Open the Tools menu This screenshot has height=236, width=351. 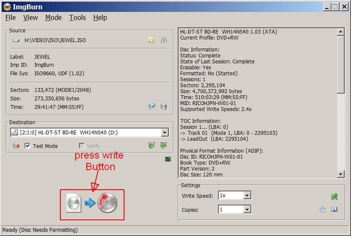pos(77,17)
